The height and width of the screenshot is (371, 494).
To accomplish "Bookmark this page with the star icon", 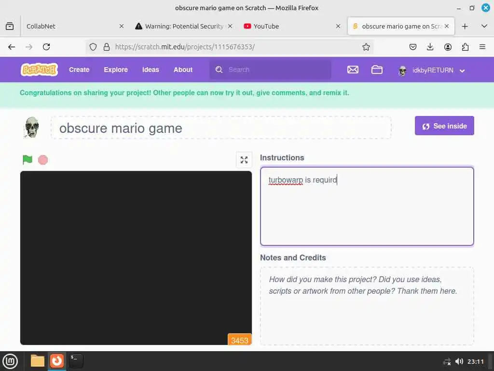I will pyautogui.click(x=366, y=47).
